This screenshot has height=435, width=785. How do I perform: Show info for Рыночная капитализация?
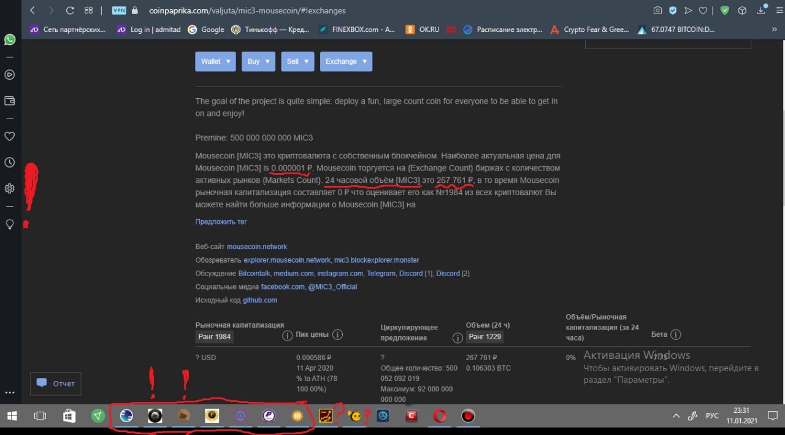pyautogui.click(x=287, y=336)
